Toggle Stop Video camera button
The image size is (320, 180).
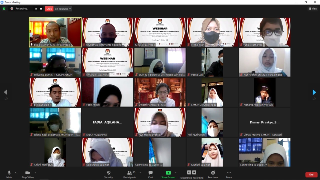(28, 173)
